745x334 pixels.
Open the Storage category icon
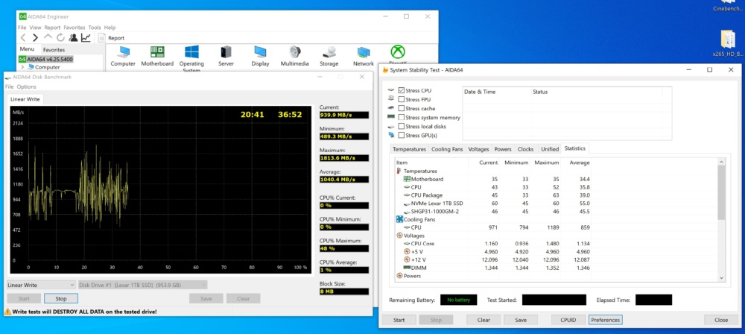pyautogui.click(x=329, y=56)
